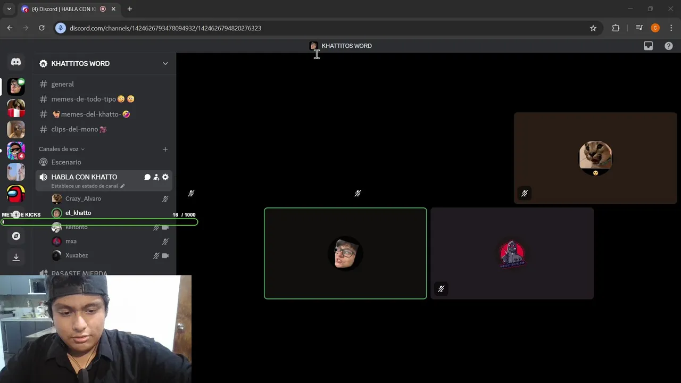
Task: Open the active video-badge server icon
Action: click(16, 86)
